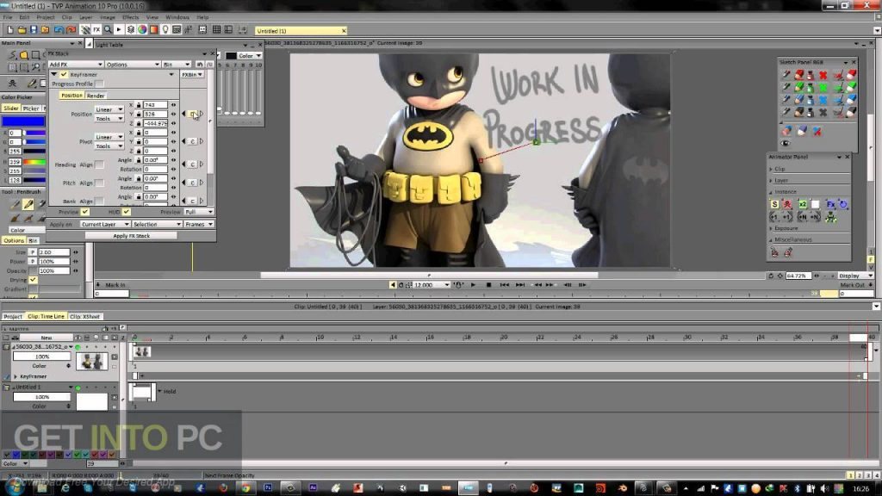Click the yellow S icon in Instance section
This screenshot has height=496, width=882.
(x=774, y=204)
